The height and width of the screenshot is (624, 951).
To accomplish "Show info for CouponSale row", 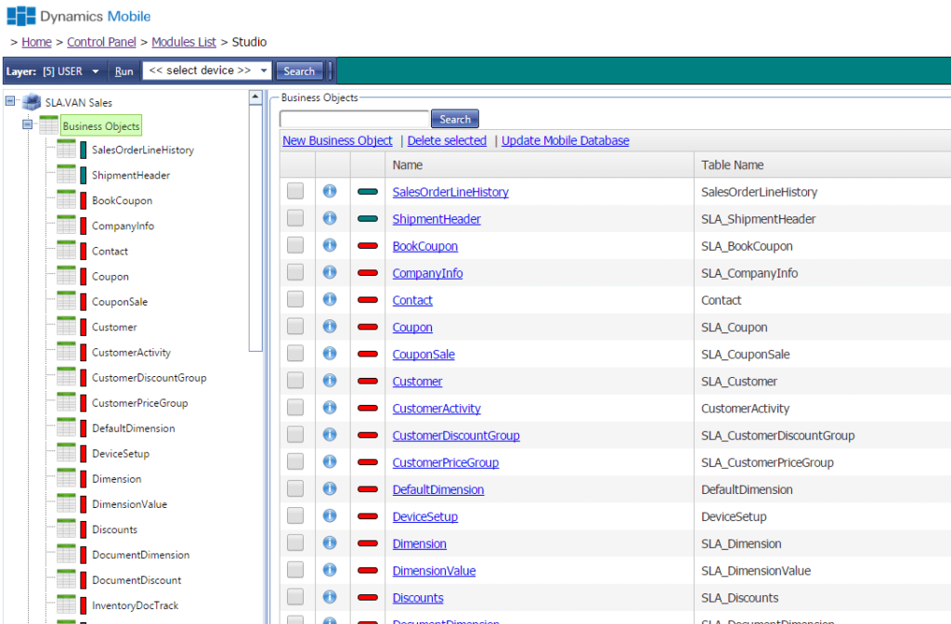I will click(330, 354).
